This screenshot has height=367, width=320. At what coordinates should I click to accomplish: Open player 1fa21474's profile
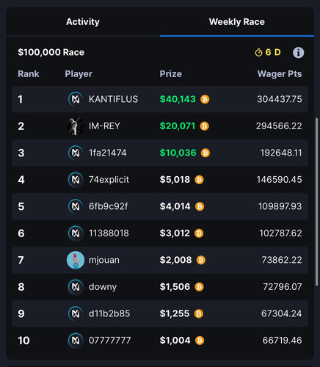coord(108,153)
